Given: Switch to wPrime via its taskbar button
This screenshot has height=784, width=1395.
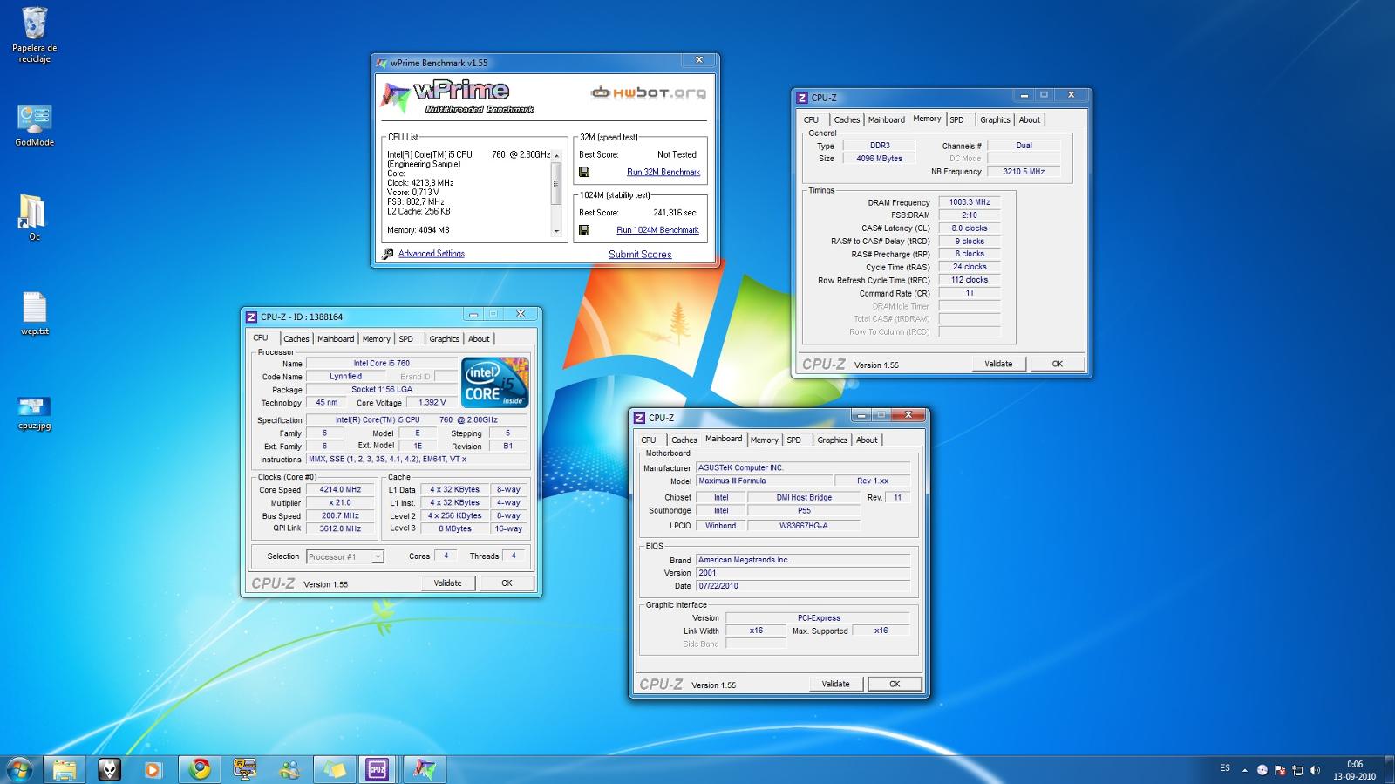Looking at the screenshot, I should (x=424, y=769).
